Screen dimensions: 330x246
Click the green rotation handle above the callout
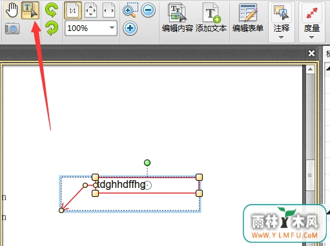click(x=147, y=163)
